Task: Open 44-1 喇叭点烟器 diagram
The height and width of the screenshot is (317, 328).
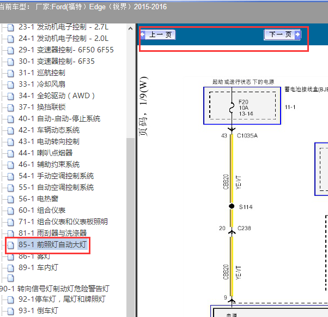Action: [x=45, y=153]
